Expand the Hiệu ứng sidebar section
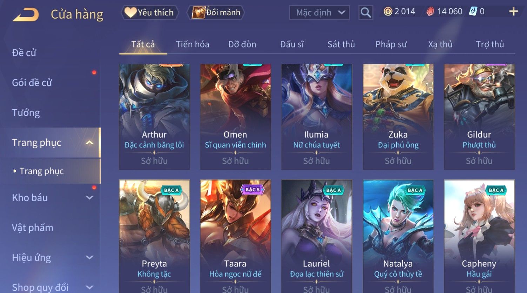The height and width of the screenshot is (293, 527). pyautogui.click(x=89, y=258)
